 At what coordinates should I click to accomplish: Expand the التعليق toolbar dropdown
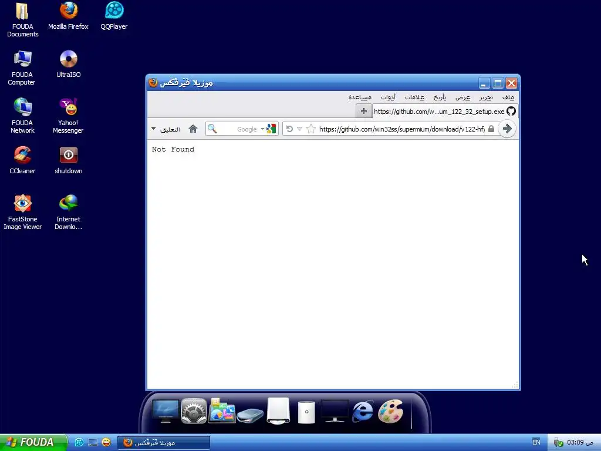[153, 129]
